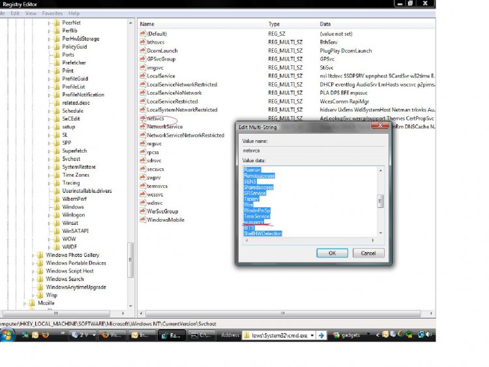The height and width of the screenshot is (367, 489).
Task: Select the (Default) value icon
Action: pyautogui.click(x=143, y=33)
